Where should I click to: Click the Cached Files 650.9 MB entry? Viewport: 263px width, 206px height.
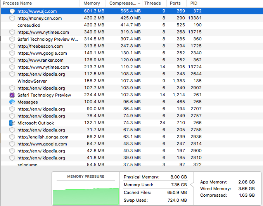coord(155,192)
